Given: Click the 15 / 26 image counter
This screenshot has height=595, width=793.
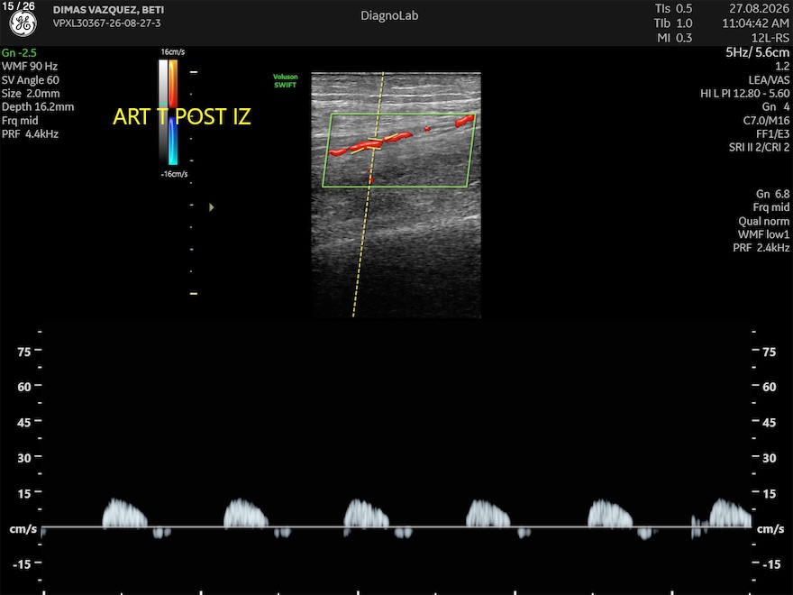Looking at the screenshot, I should click(18, 5).
